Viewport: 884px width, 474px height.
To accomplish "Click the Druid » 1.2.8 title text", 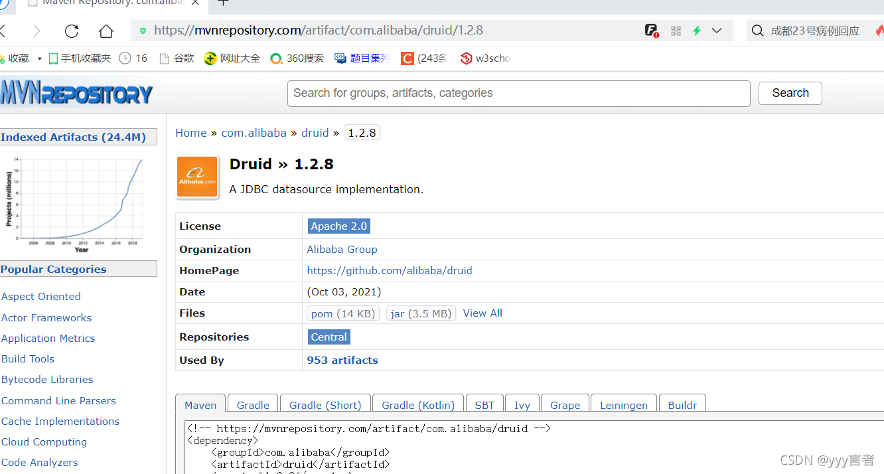I will pos(281,164).
